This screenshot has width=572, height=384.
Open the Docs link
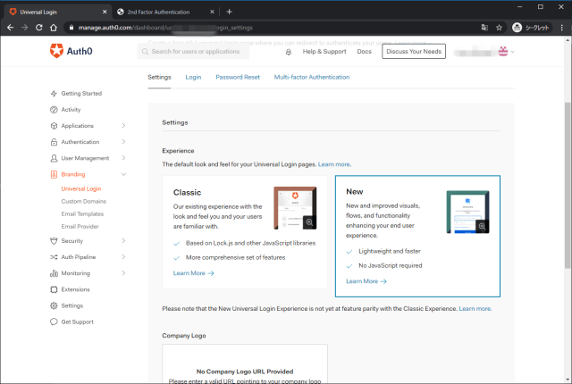[x=364, y=52]
